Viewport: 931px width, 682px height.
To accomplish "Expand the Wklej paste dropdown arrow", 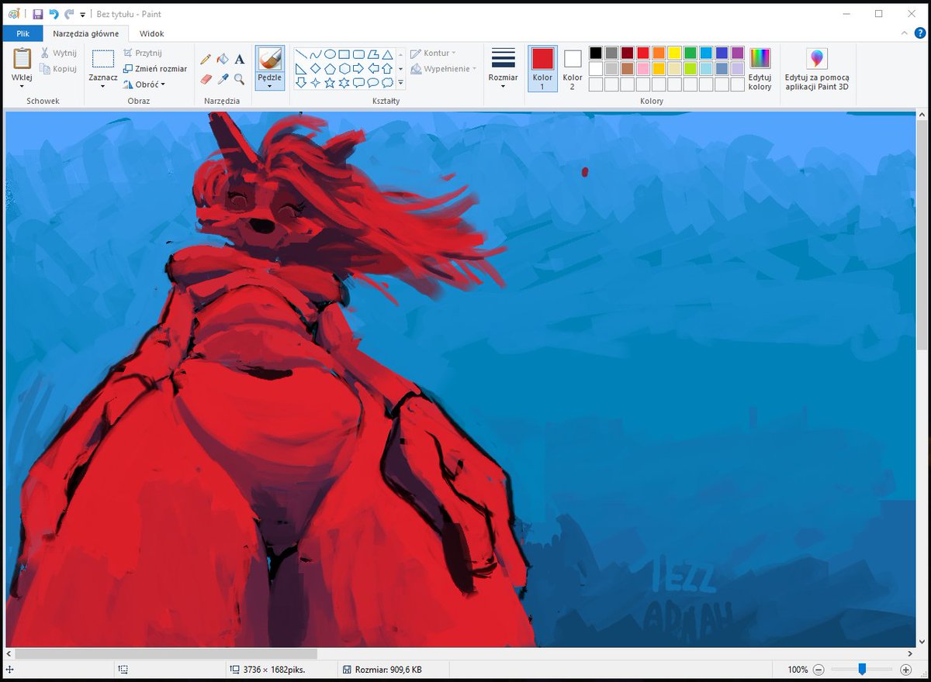I will coord(22,86).
